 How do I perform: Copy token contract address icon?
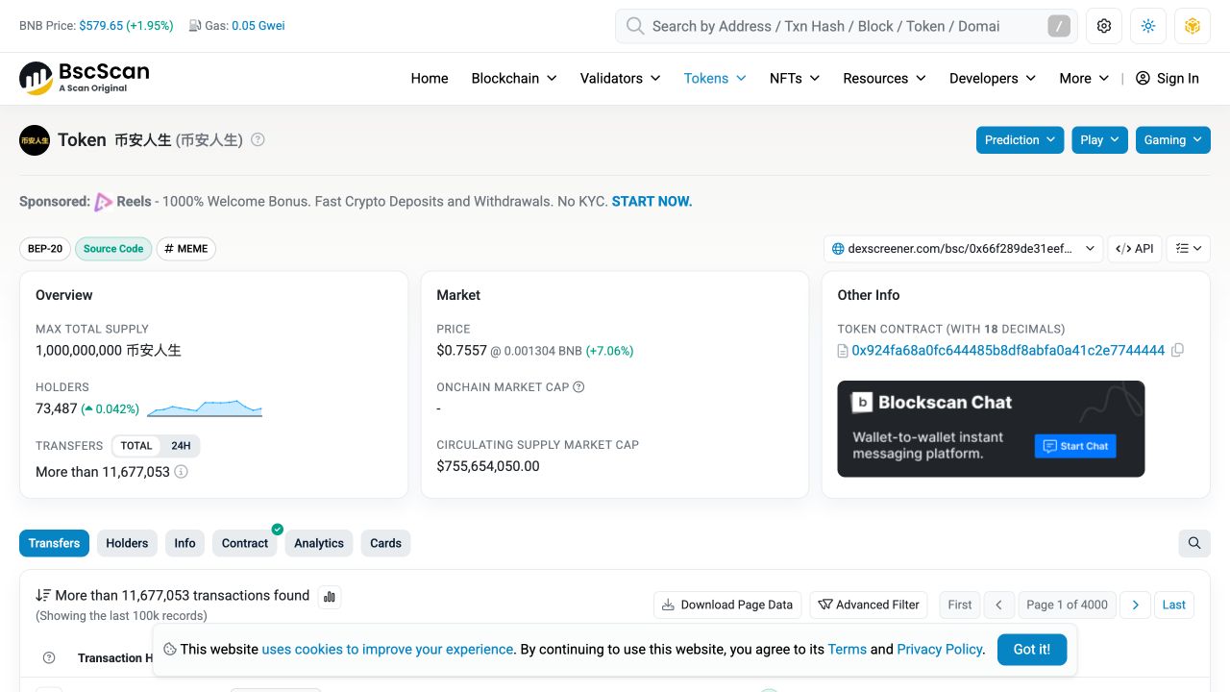tap(1177, 350)
